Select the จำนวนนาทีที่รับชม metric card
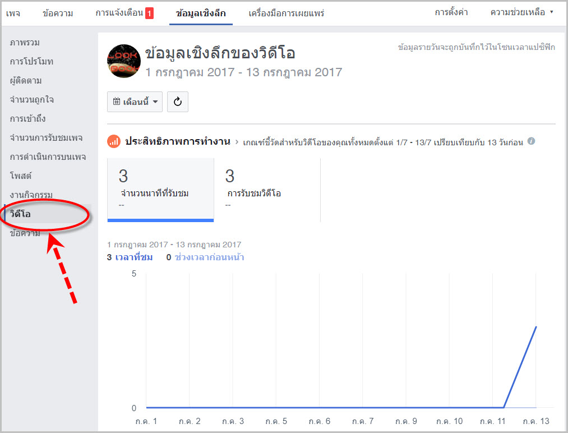The height and width of the screenshot is (433, 568). click(x=160, y=190)
